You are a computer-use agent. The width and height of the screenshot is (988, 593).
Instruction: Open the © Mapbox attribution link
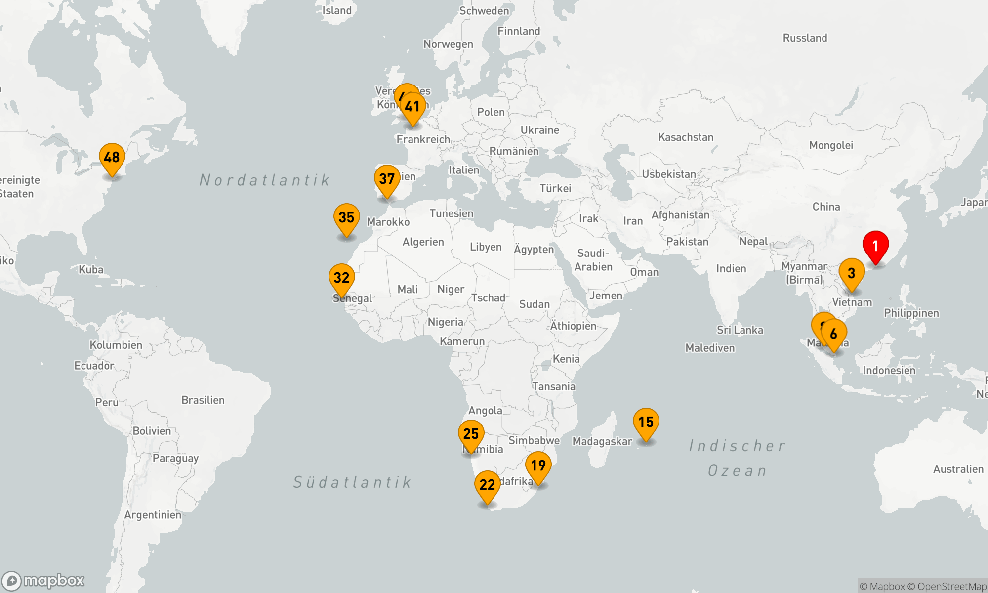882,587
